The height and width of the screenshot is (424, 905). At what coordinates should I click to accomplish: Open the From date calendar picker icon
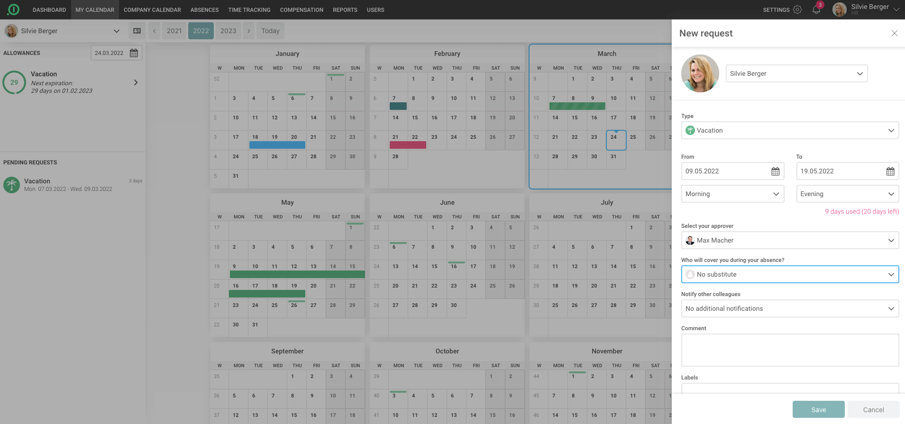click(x=775, y=171)
